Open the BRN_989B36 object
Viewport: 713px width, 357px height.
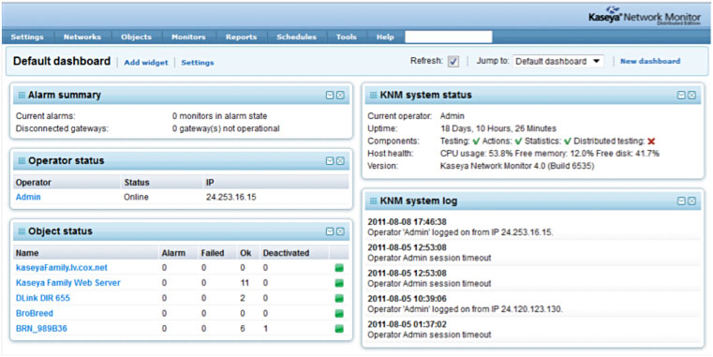coord(41,328)
